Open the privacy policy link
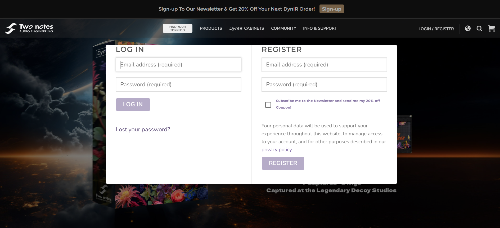Viewport: 500px width, 228px height. tap(277, 150)
